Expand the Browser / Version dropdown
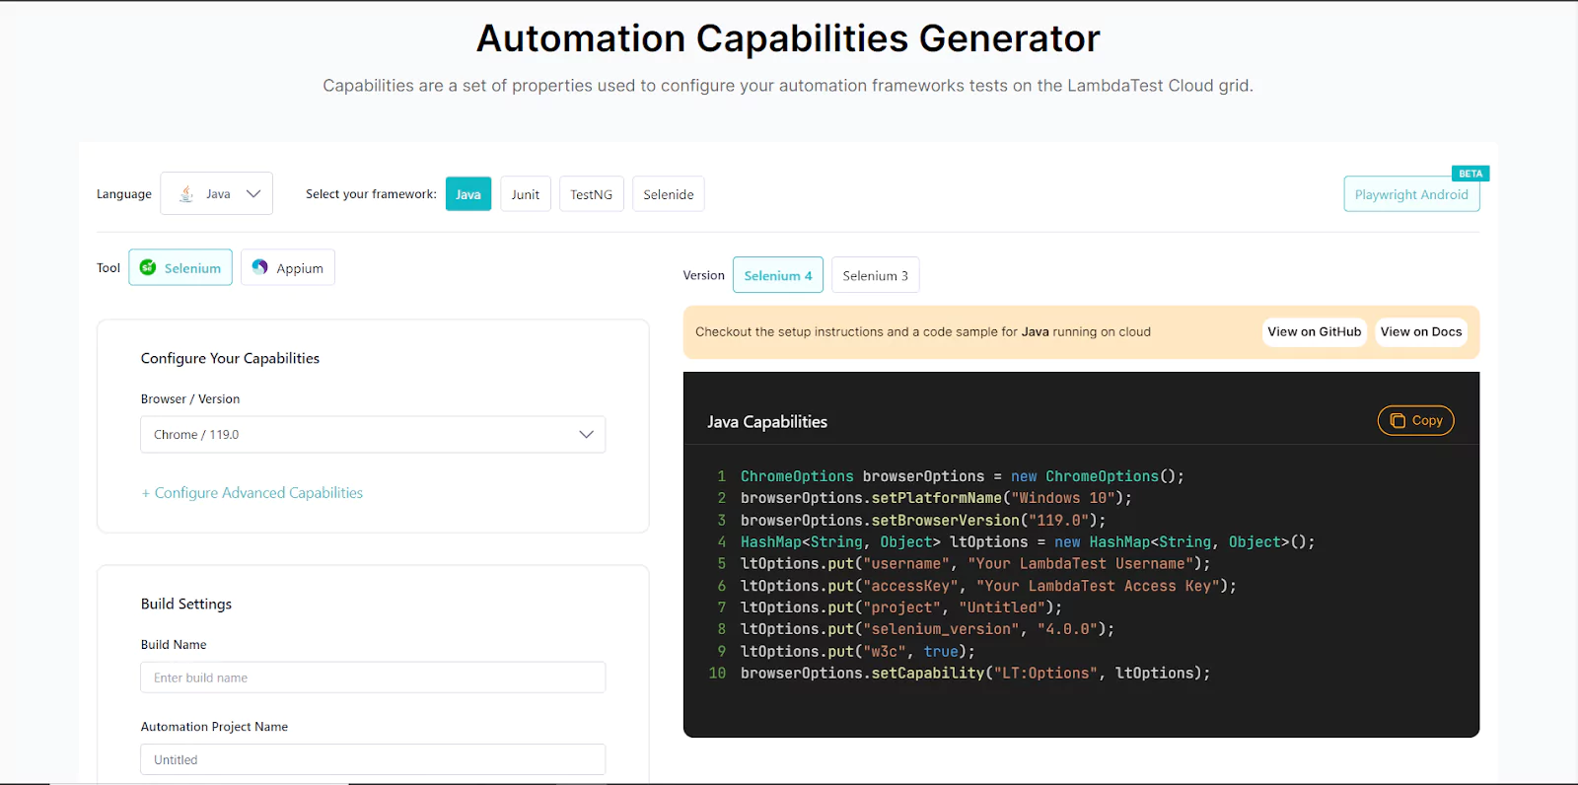 click(373, 435)
